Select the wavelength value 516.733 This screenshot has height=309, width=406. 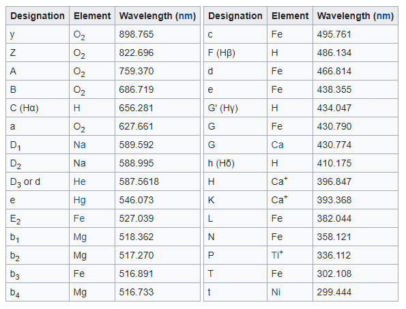point(136,292)
